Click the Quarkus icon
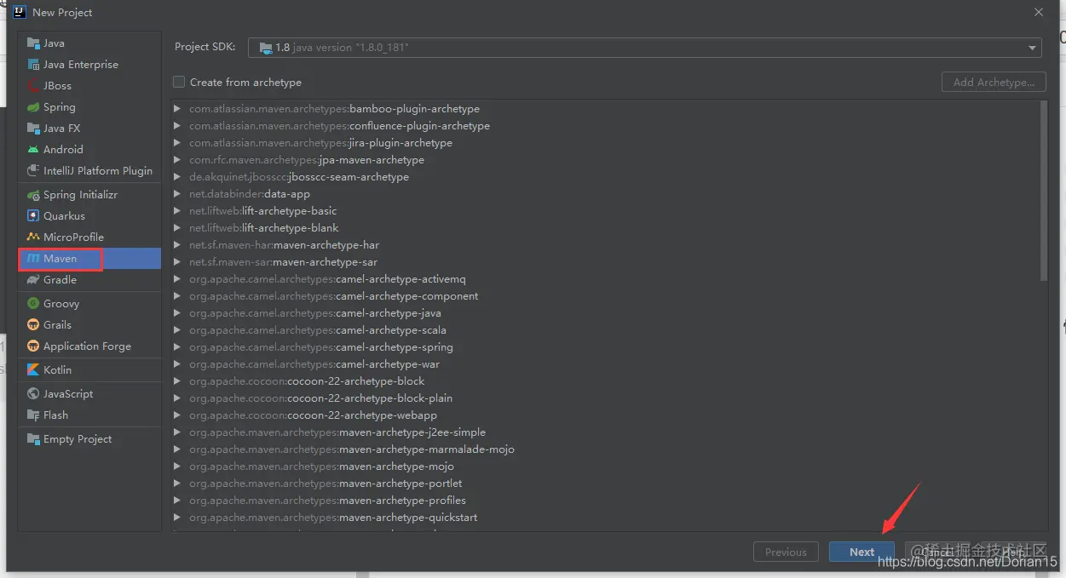 (33, 216)
